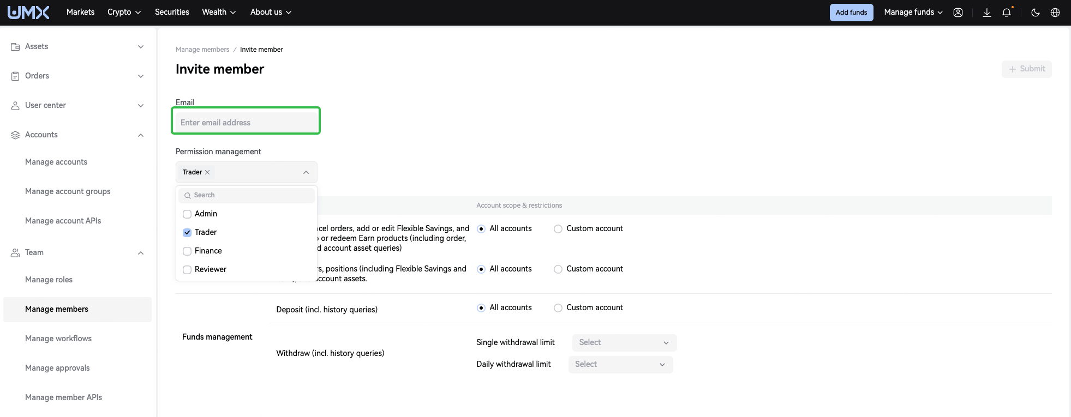Click the Orders clipboard icon
1071x417 pixels.
click(15, 76)
